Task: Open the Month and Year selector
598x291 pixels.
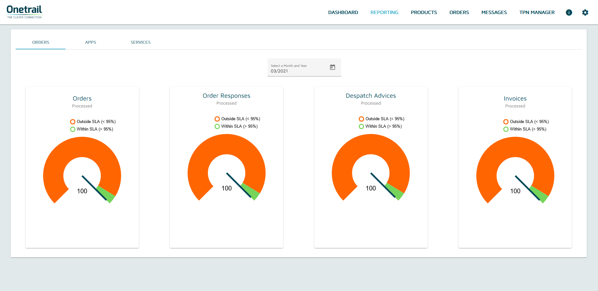Action: (x=304, y=67)
